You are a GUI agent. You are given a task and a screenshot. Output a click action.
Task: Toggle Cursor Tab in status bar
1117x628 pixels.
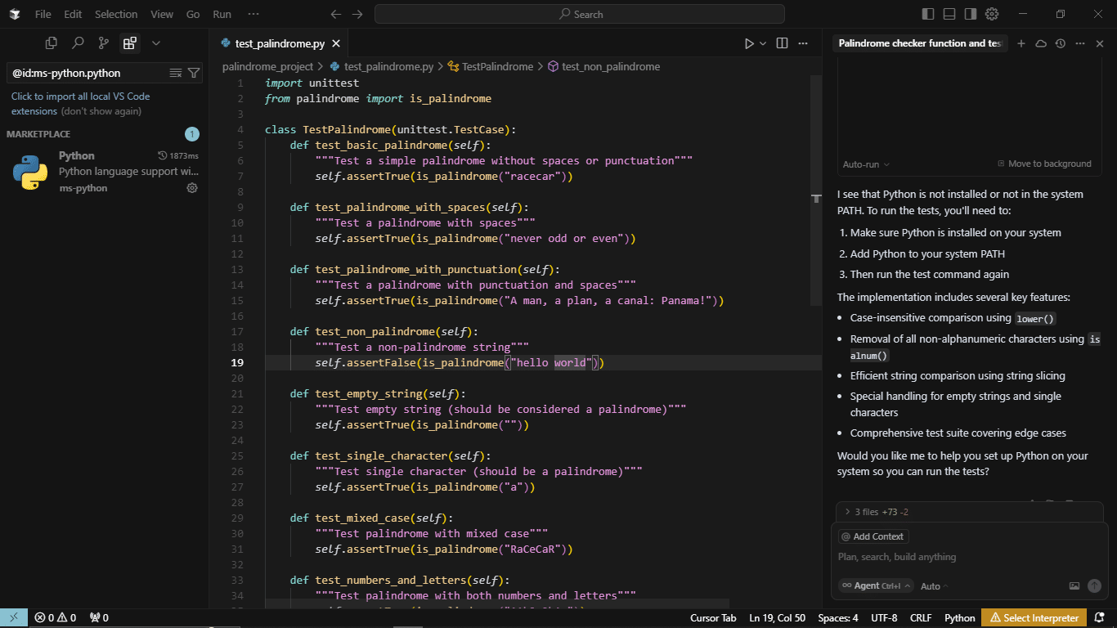click(x=713, y=617)
